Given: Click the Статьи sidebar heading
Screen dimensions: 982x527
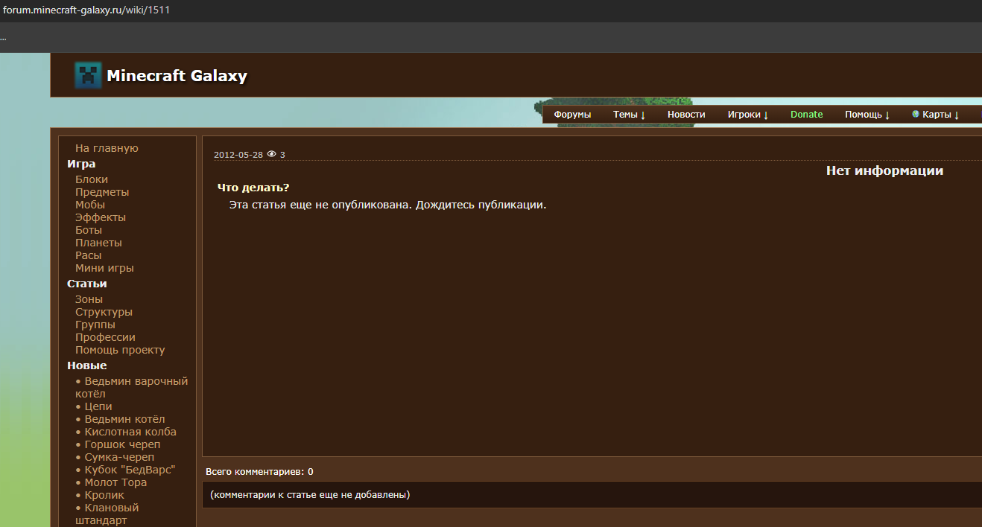Looking at the screenshot, I should pos(87,284).
